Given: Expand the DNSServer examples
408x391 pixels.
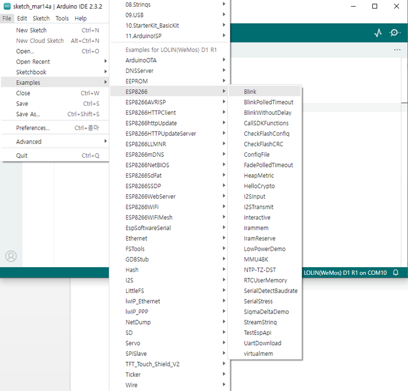Looking at the screenshot, I should tap(170, 71).
